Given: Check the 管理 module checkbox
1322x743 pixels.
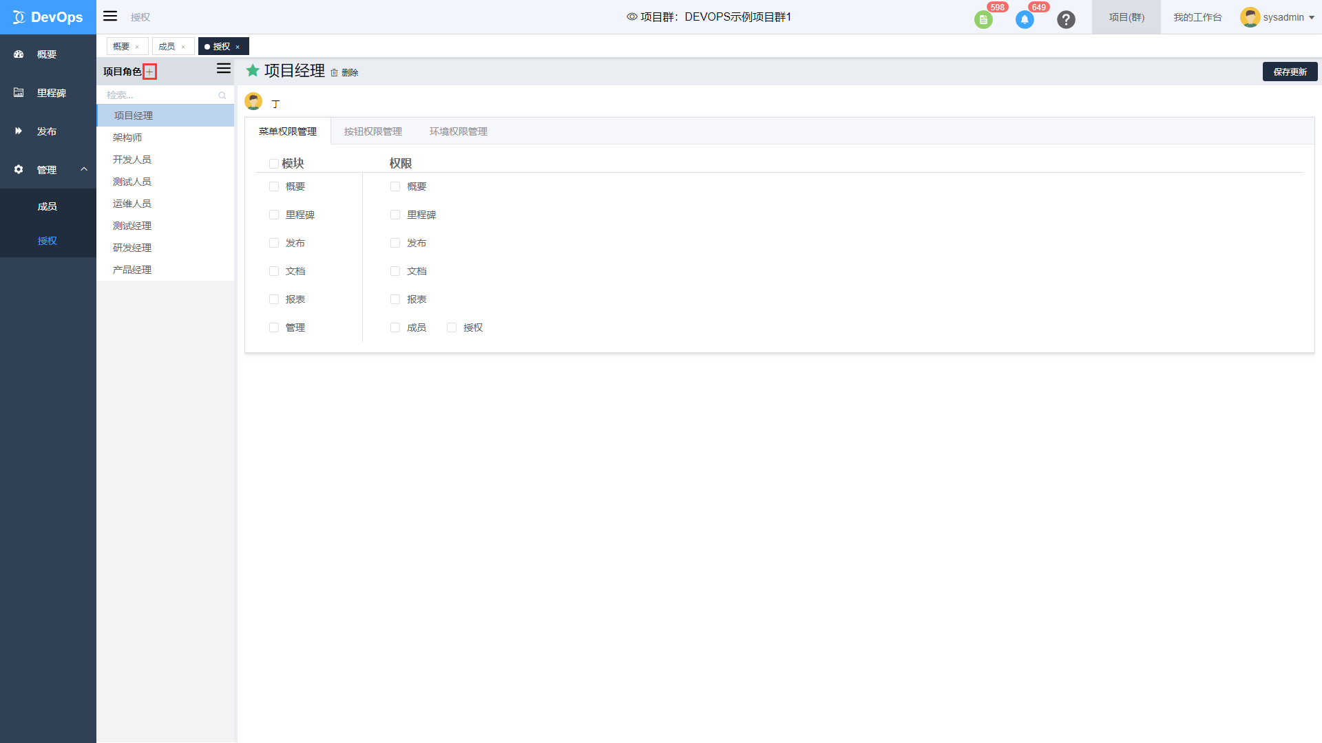Looking at the screenshot, I should [274, 327].
